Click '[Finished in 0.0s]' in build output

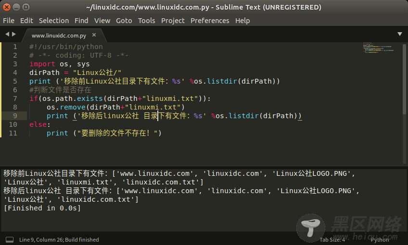point(42,208)
